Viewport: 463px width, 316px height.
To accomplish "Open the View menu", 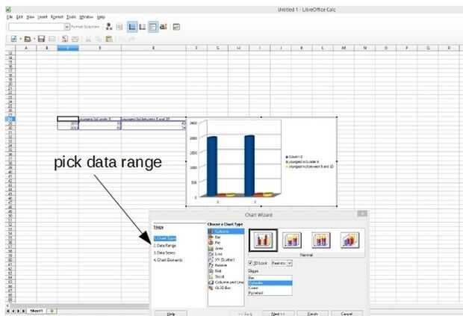I will (30, 17).
